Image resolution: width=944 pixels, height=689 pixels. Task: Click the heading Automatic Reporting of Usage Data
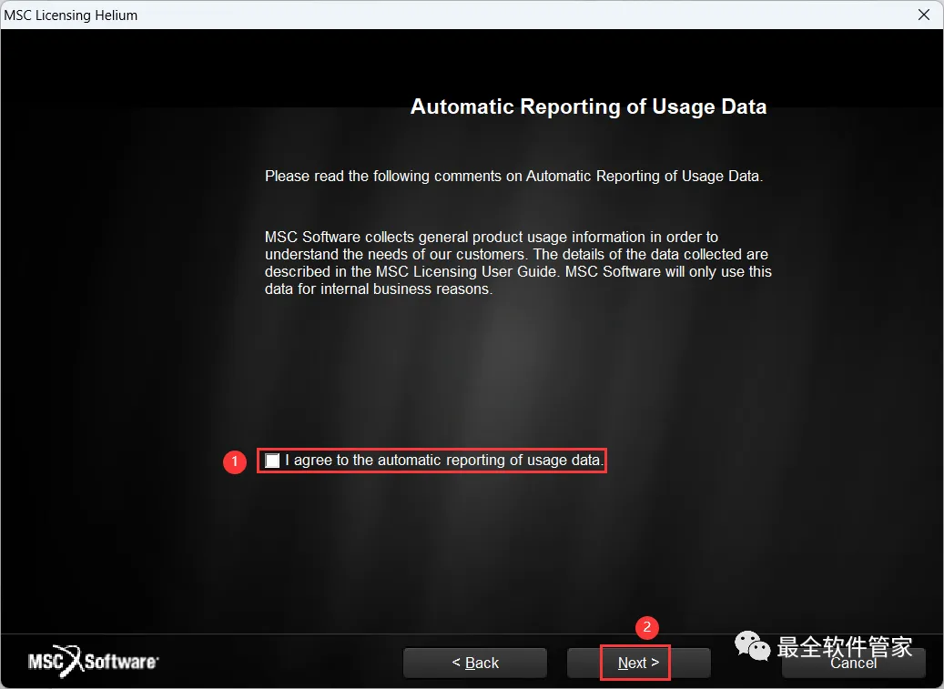pos(588,106)
